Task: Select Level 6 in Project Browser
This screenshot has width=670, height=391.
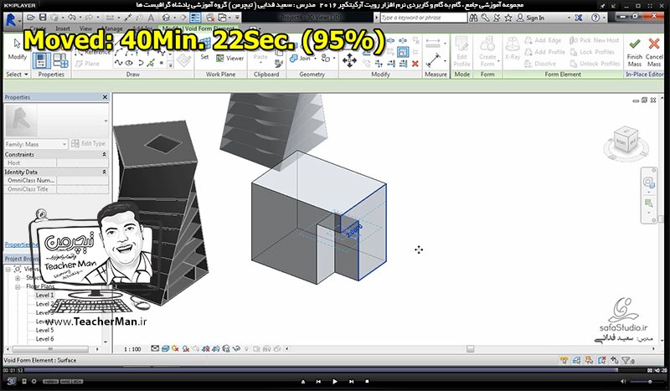Action: click(44, 339)
